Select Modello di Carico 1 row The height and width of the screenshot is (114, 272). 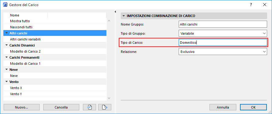coord(55,64)
